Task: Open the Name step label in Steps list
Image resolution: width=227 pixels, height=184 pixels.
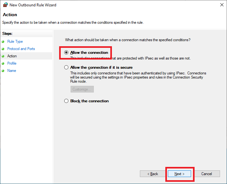Action: click(12, 71)
